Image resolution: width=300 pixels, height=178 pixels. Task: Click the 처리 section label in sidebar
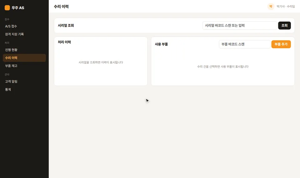coord(7,43)
